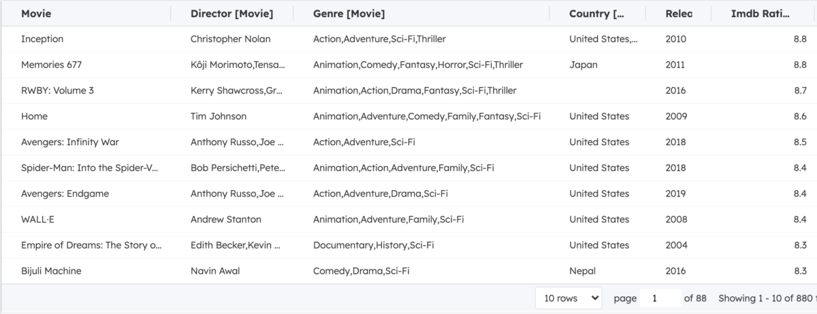Sort by the Movie column header
The width and height of the screenshot is (817, 314).
pos(36,14)
